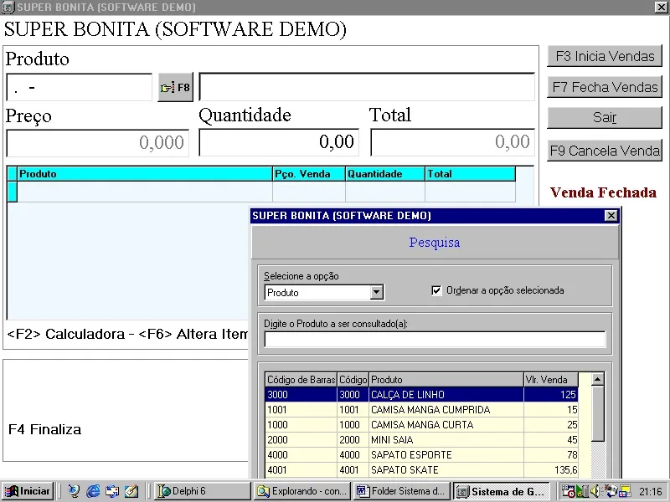
Task: Switch to the Delphi 6 taskbar item
Action: pyautogui.click(x=202, y=491)
